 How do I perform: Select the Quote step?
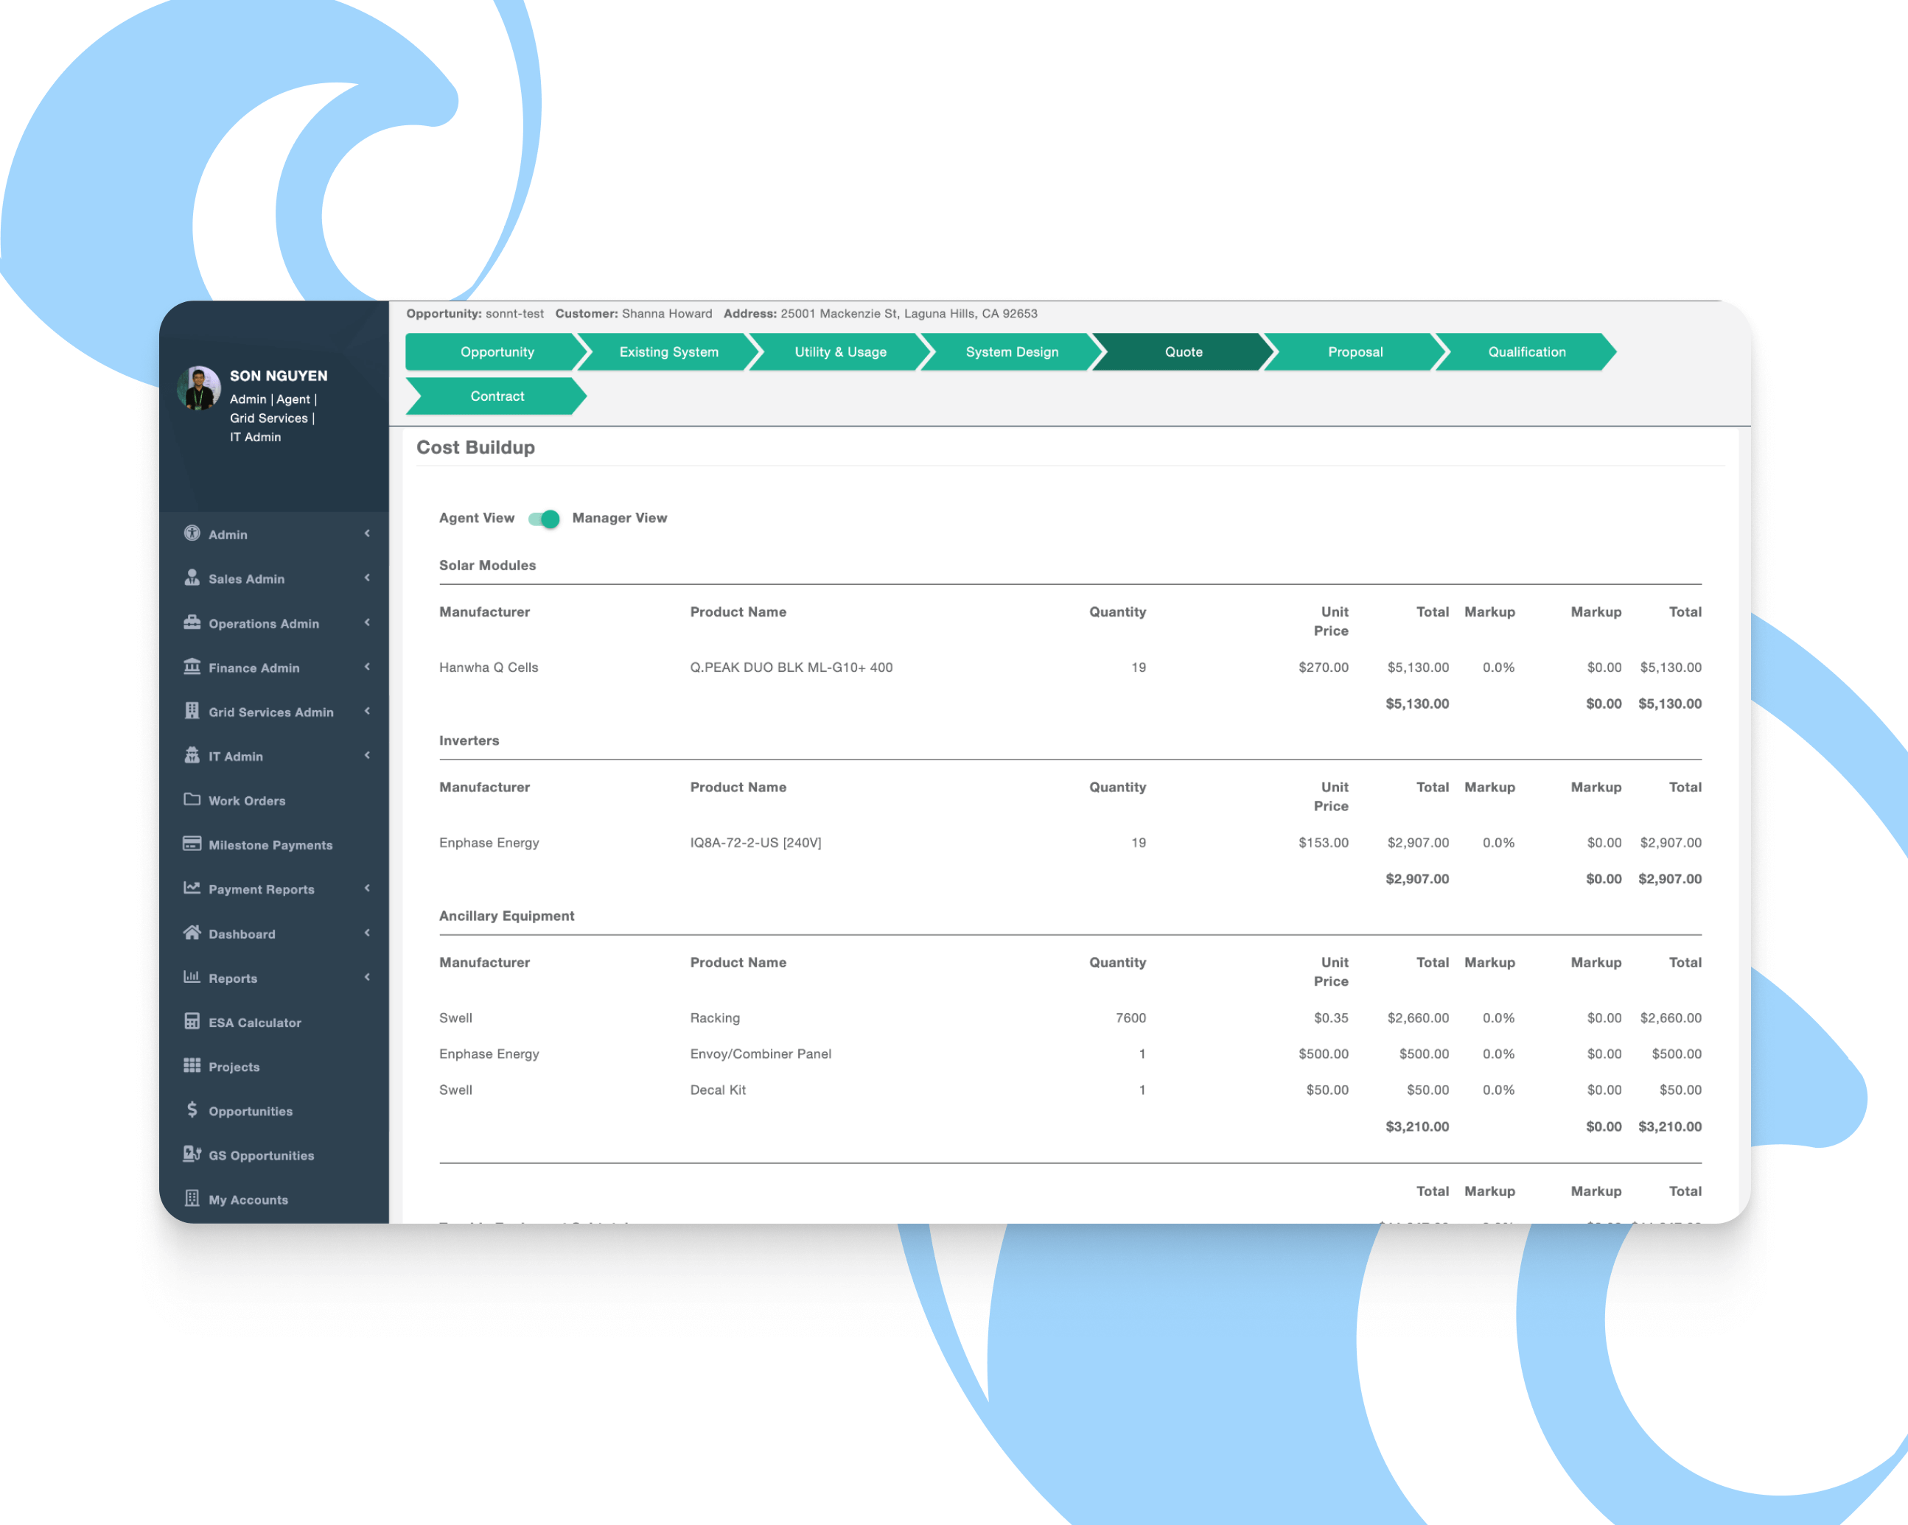[x=1184, y=352]
